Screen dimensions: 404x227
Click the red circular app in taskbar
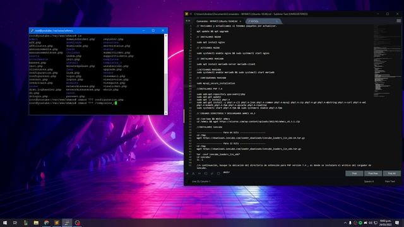click(x=78, y=223)
